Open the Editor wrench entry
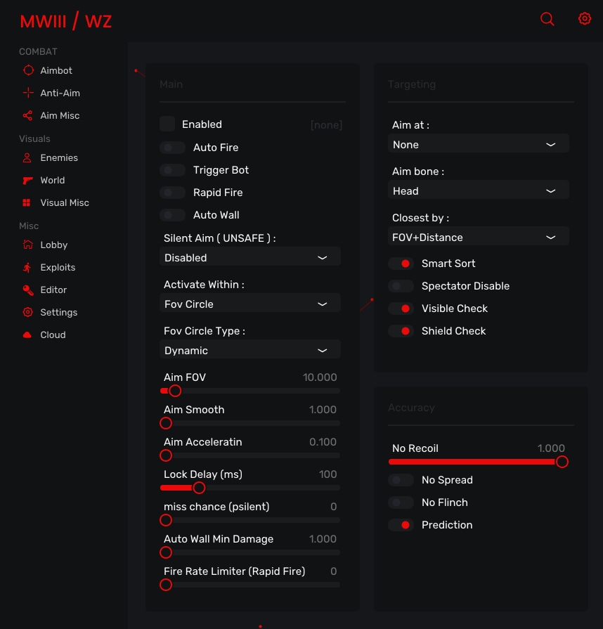Screen dimensions: 603x629 pyautogui.click(x=53, y=290)
